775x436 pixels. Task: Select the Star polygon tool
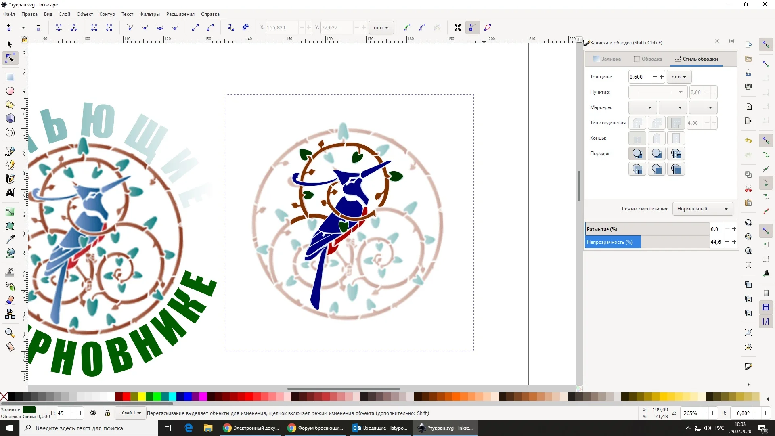10,105
